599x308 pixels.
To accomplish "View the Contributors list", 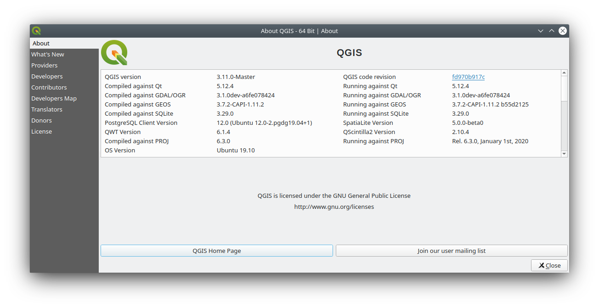I will click(49, 87).
